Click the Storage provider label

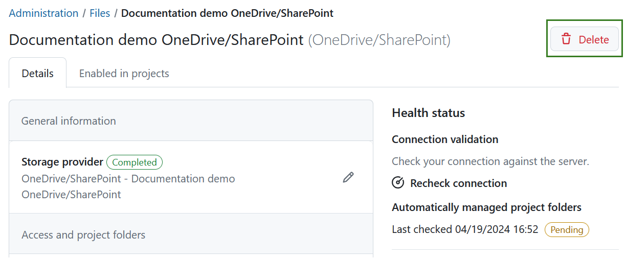tap(62, 162)
